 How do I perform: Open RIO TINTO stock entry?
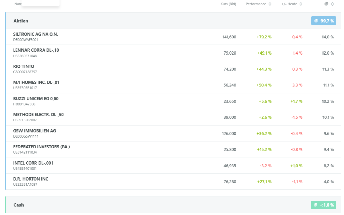(24, 66)
